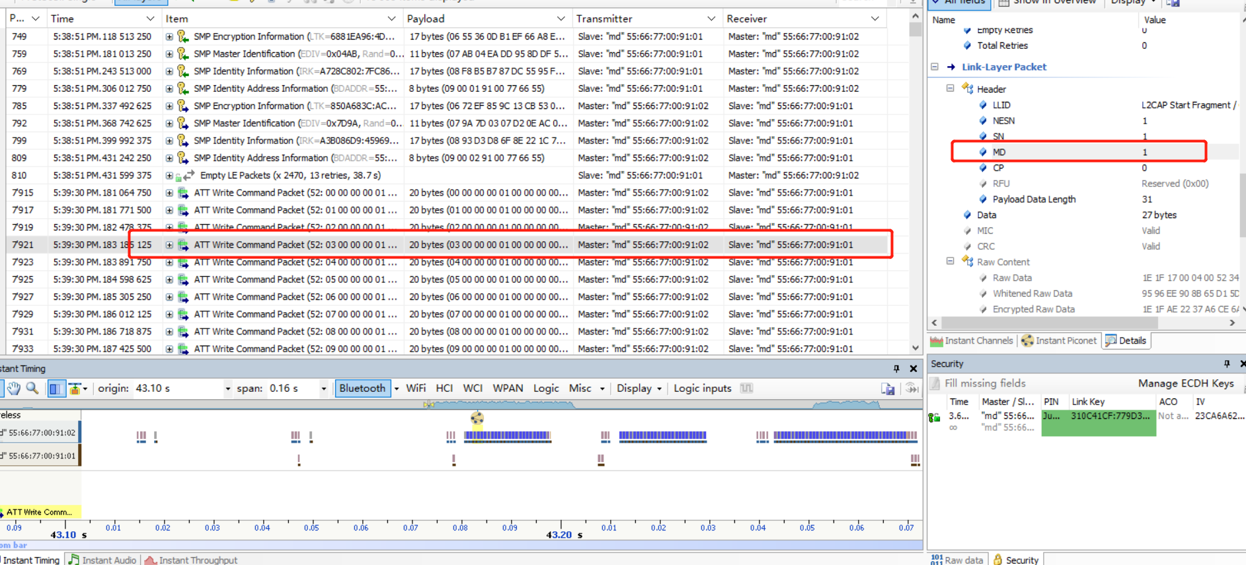1246x565 pixels.
Task: Click the LLID field diamond icon
Action: (983, 105)
